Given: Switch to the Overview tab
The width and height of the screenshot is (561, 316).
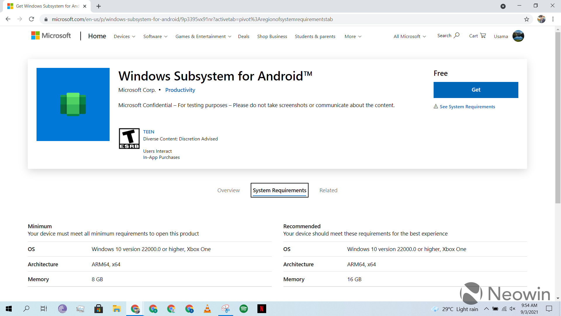Looking at the screenshot, I should coord(228,190).
